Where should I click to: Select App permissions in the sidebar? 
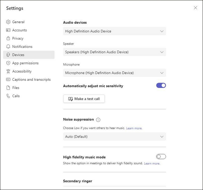tap(29, 63)
